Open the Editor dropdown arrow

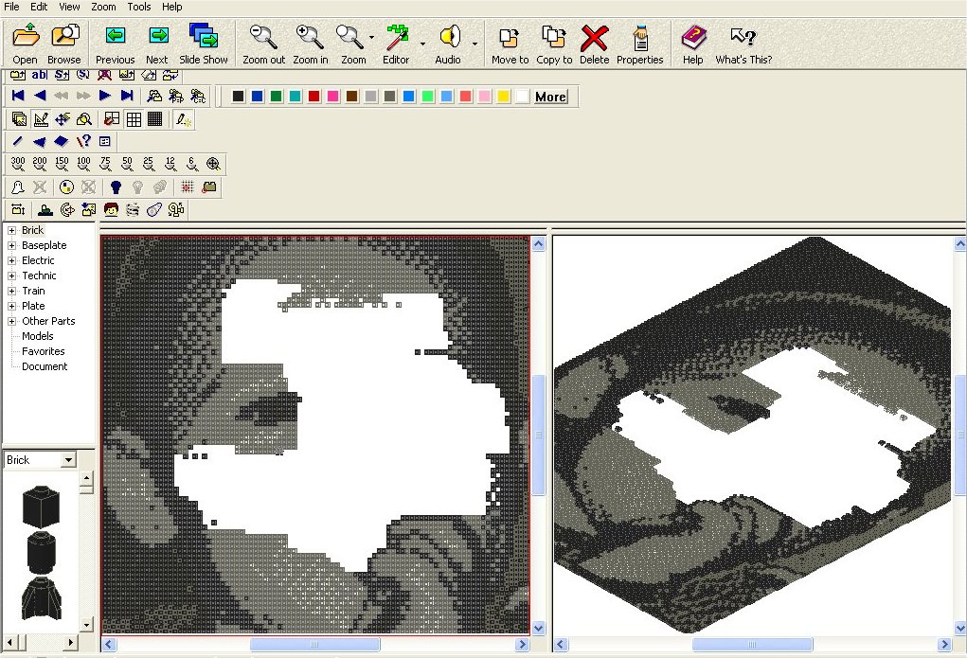click(x=422, y=44)
